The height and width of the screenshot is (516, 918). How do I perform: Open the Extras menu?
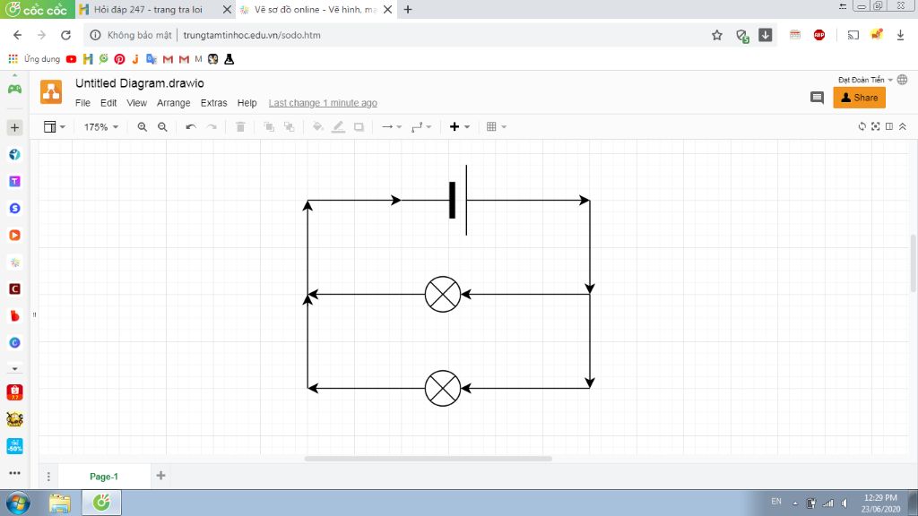[213, 103]
